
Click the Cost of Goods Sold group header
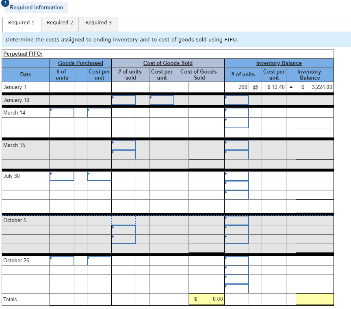tap(168, 63)
